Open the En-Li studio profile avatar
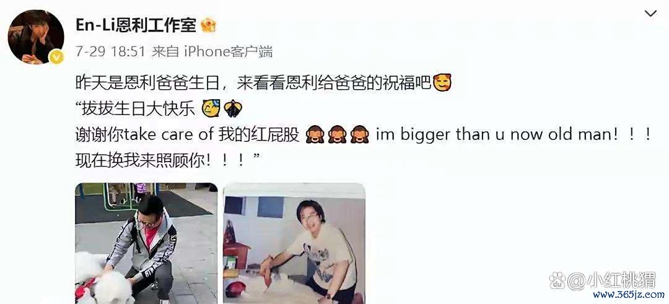This screenshot has height=304, width=669. tap(36, 37)
